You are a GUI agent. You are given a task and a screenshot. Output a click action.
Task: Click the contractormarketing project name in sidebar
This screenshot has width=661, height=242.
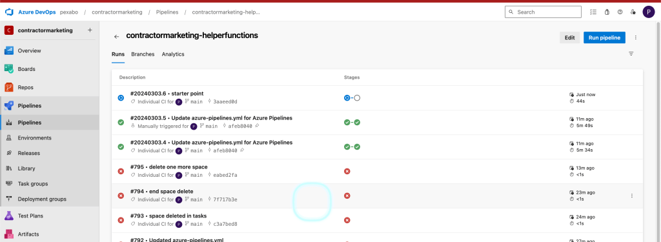coord(45,30)
